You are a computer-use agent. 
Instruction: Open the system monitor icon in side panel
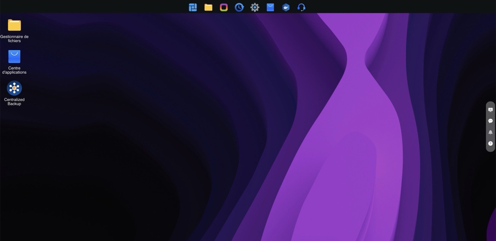[490, 110]
